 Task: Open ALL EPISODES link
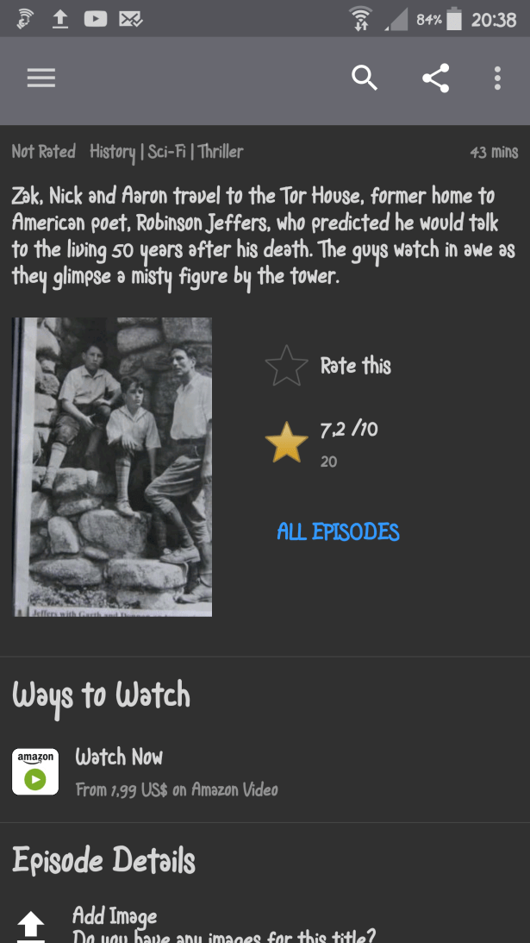339,531
